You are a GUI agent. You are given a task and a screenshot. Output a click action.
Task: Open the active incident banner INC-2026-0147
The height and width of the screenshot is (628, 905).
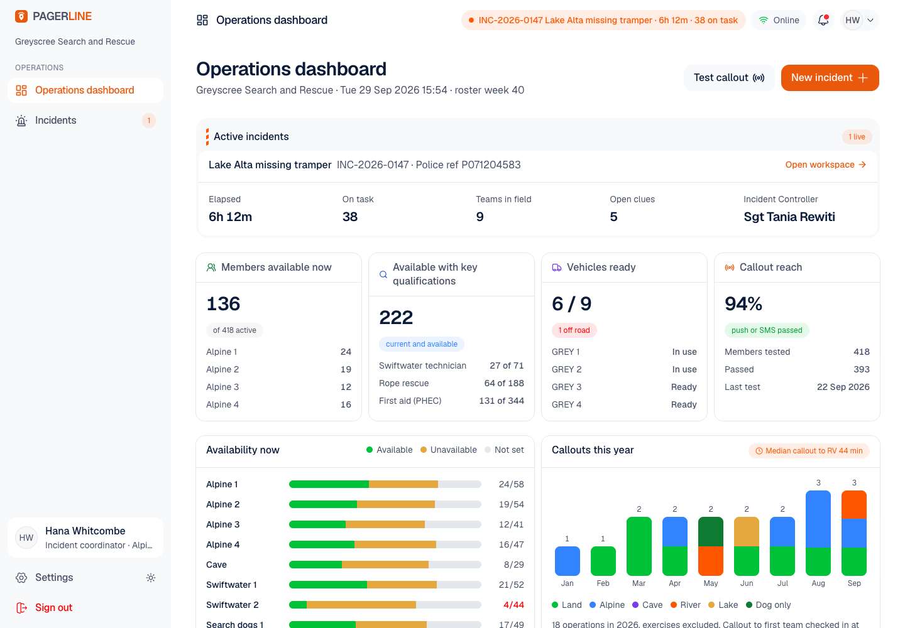click(603, 20)
